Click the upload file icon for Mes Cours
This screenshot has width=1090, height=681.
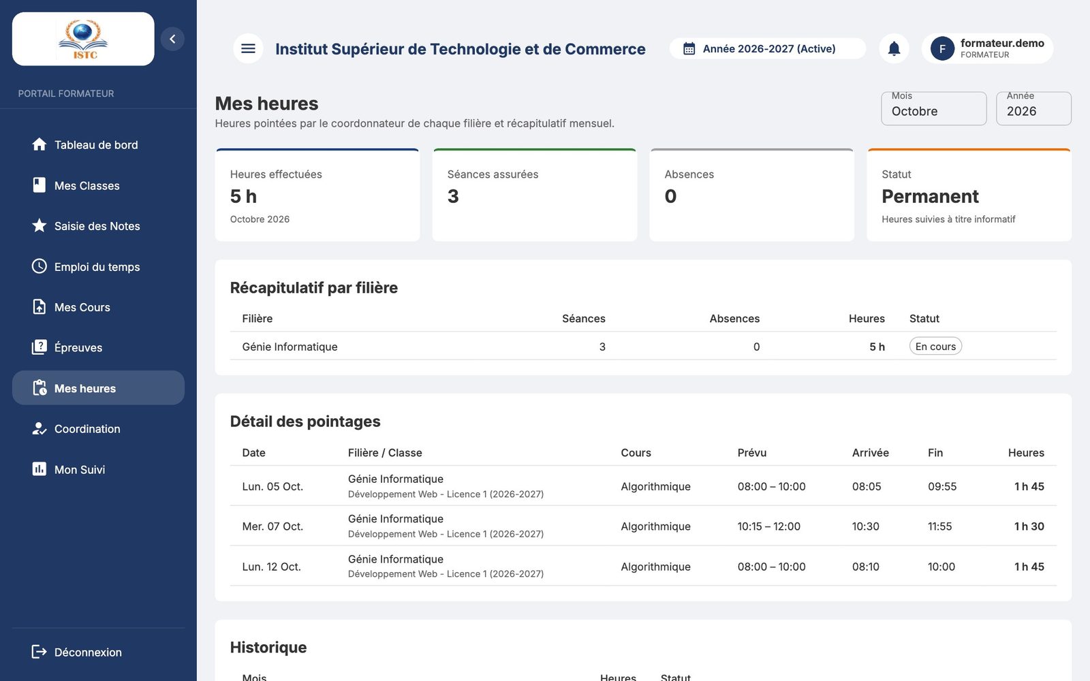pos(40,306)
